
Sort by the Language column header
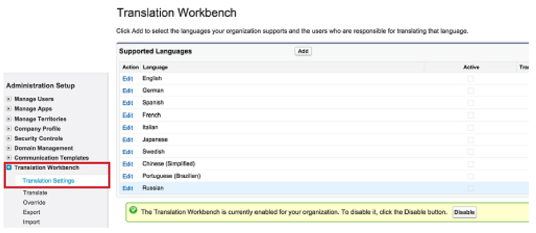pyautogui.click(x=155, y=67)
